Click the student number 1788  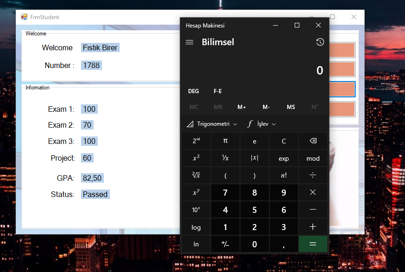point(91,65)
